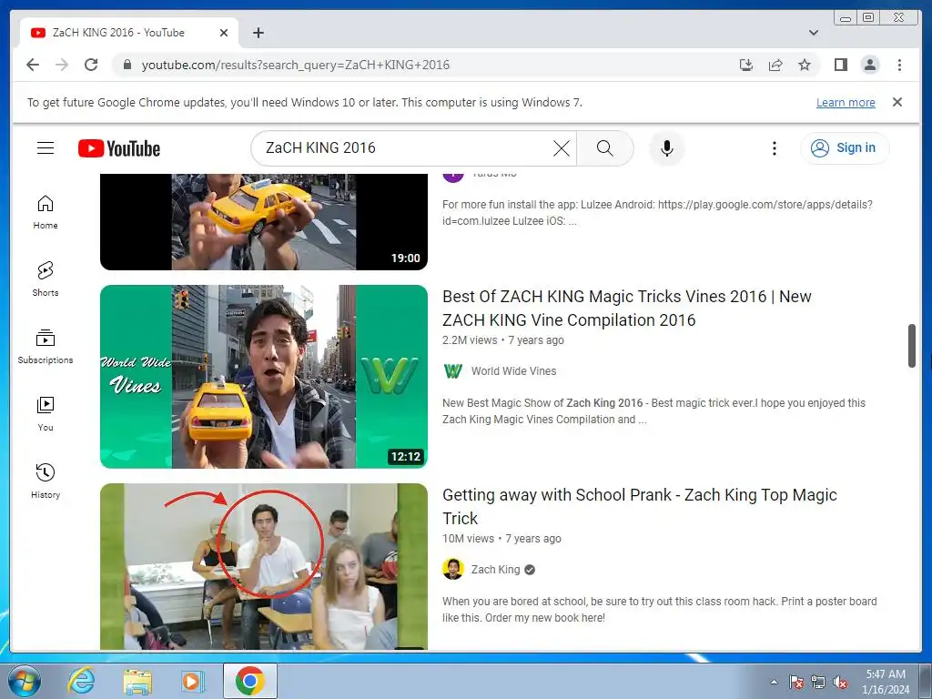The image size is (932, 699).
Task: Clear the search query with the X
Action: (561, 148)
